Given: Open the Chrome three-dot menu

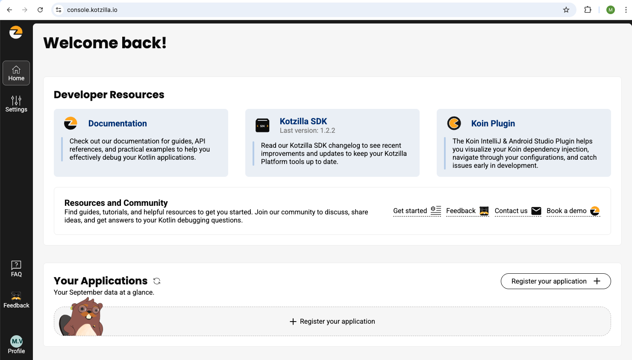Looking at the screenshot, I should point(626,10).
